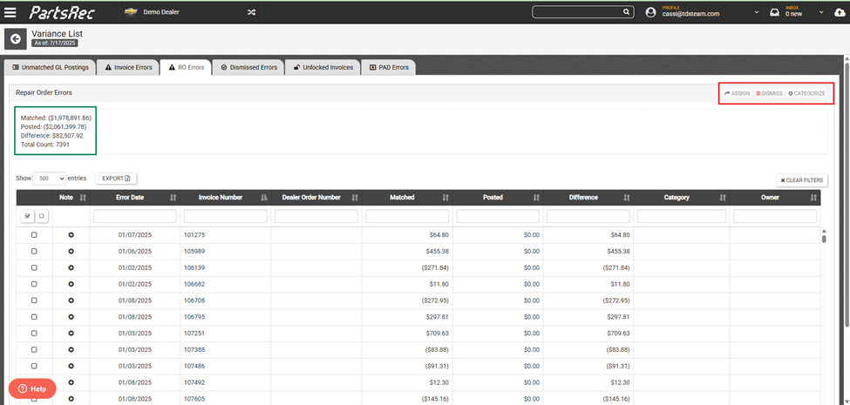Image resolution: width=850 pixels, height=405 pixels.
Task: Click the Error Date filter field
Action: (x=135, y=217)
